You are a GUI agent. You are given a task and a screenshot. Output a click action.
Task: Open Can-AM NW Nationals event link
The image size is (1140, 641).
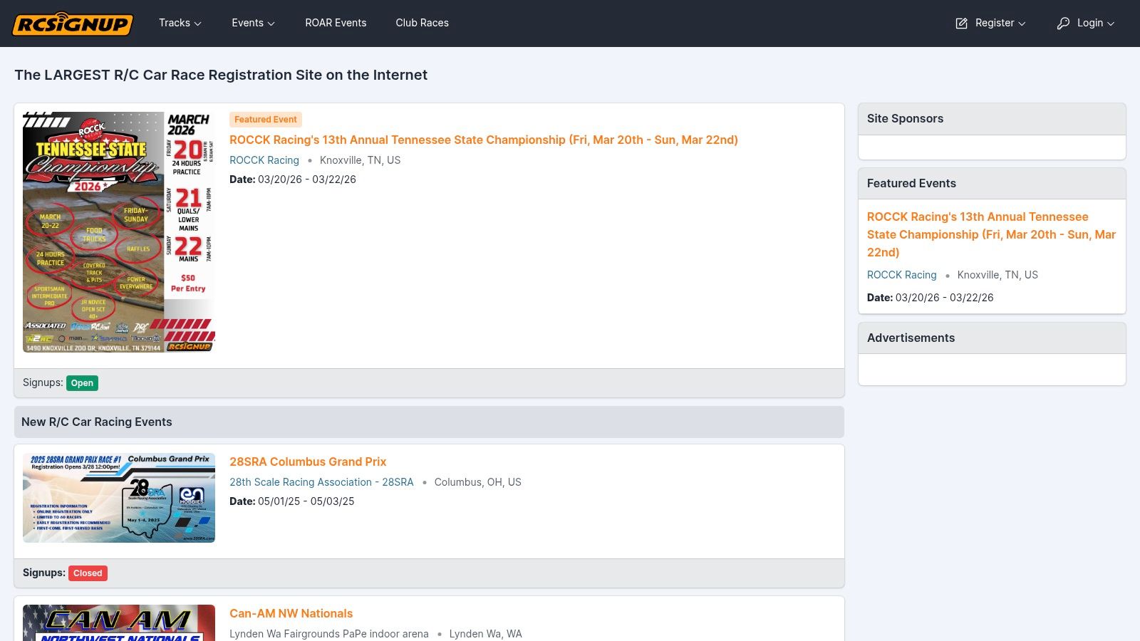[x=291, y=613]
